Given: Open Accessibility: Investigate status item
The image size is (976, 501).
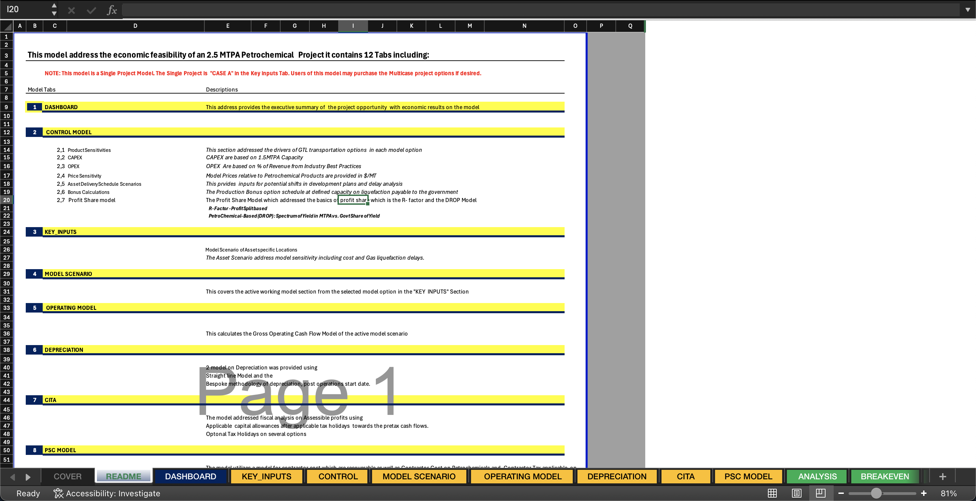Looking at the screenshot, I should [x=107, y=493].
